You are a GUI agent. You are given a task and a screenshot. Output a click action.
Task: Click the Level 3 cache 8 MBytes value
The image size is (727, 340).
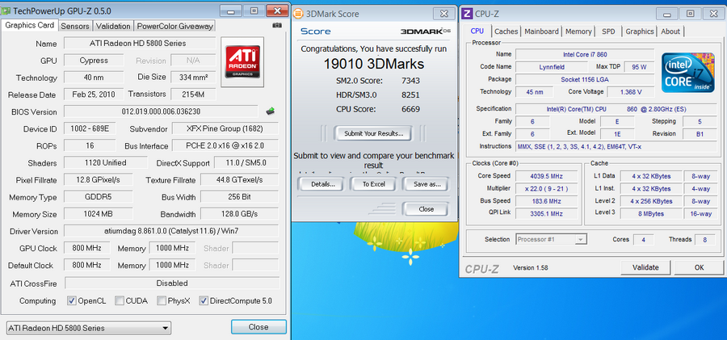(x=651, y=213)
